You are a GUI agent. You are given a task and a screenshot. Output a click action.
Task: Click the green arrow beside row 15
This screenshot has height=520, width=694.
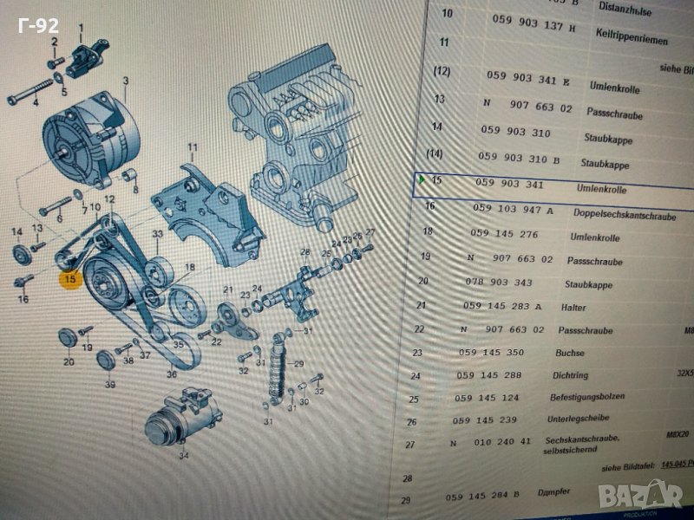pos(422,180)
